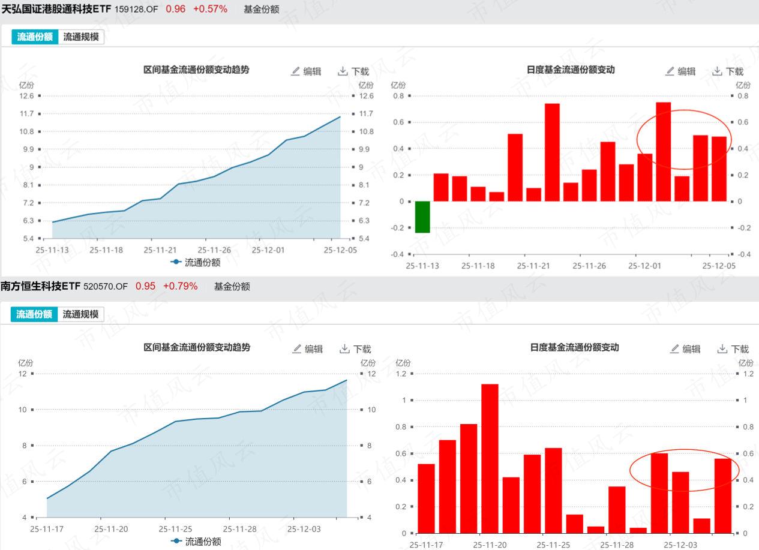Click the 25-11-24 bar in 天弘 daily chart
This screenshot has width=759, height=550.
(552, 152)
